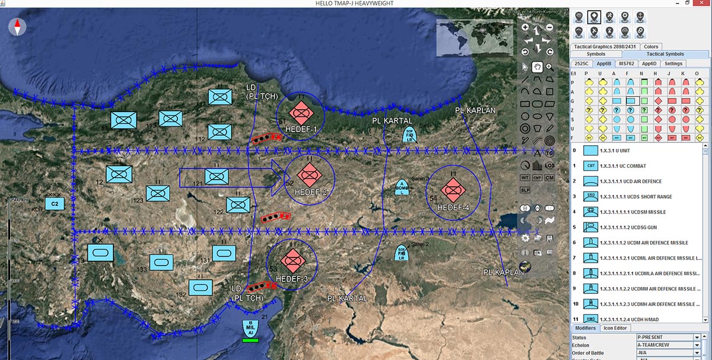Click the anchor map pin icon
Viewport: 712px width, 360px height.
pos(640,17)
